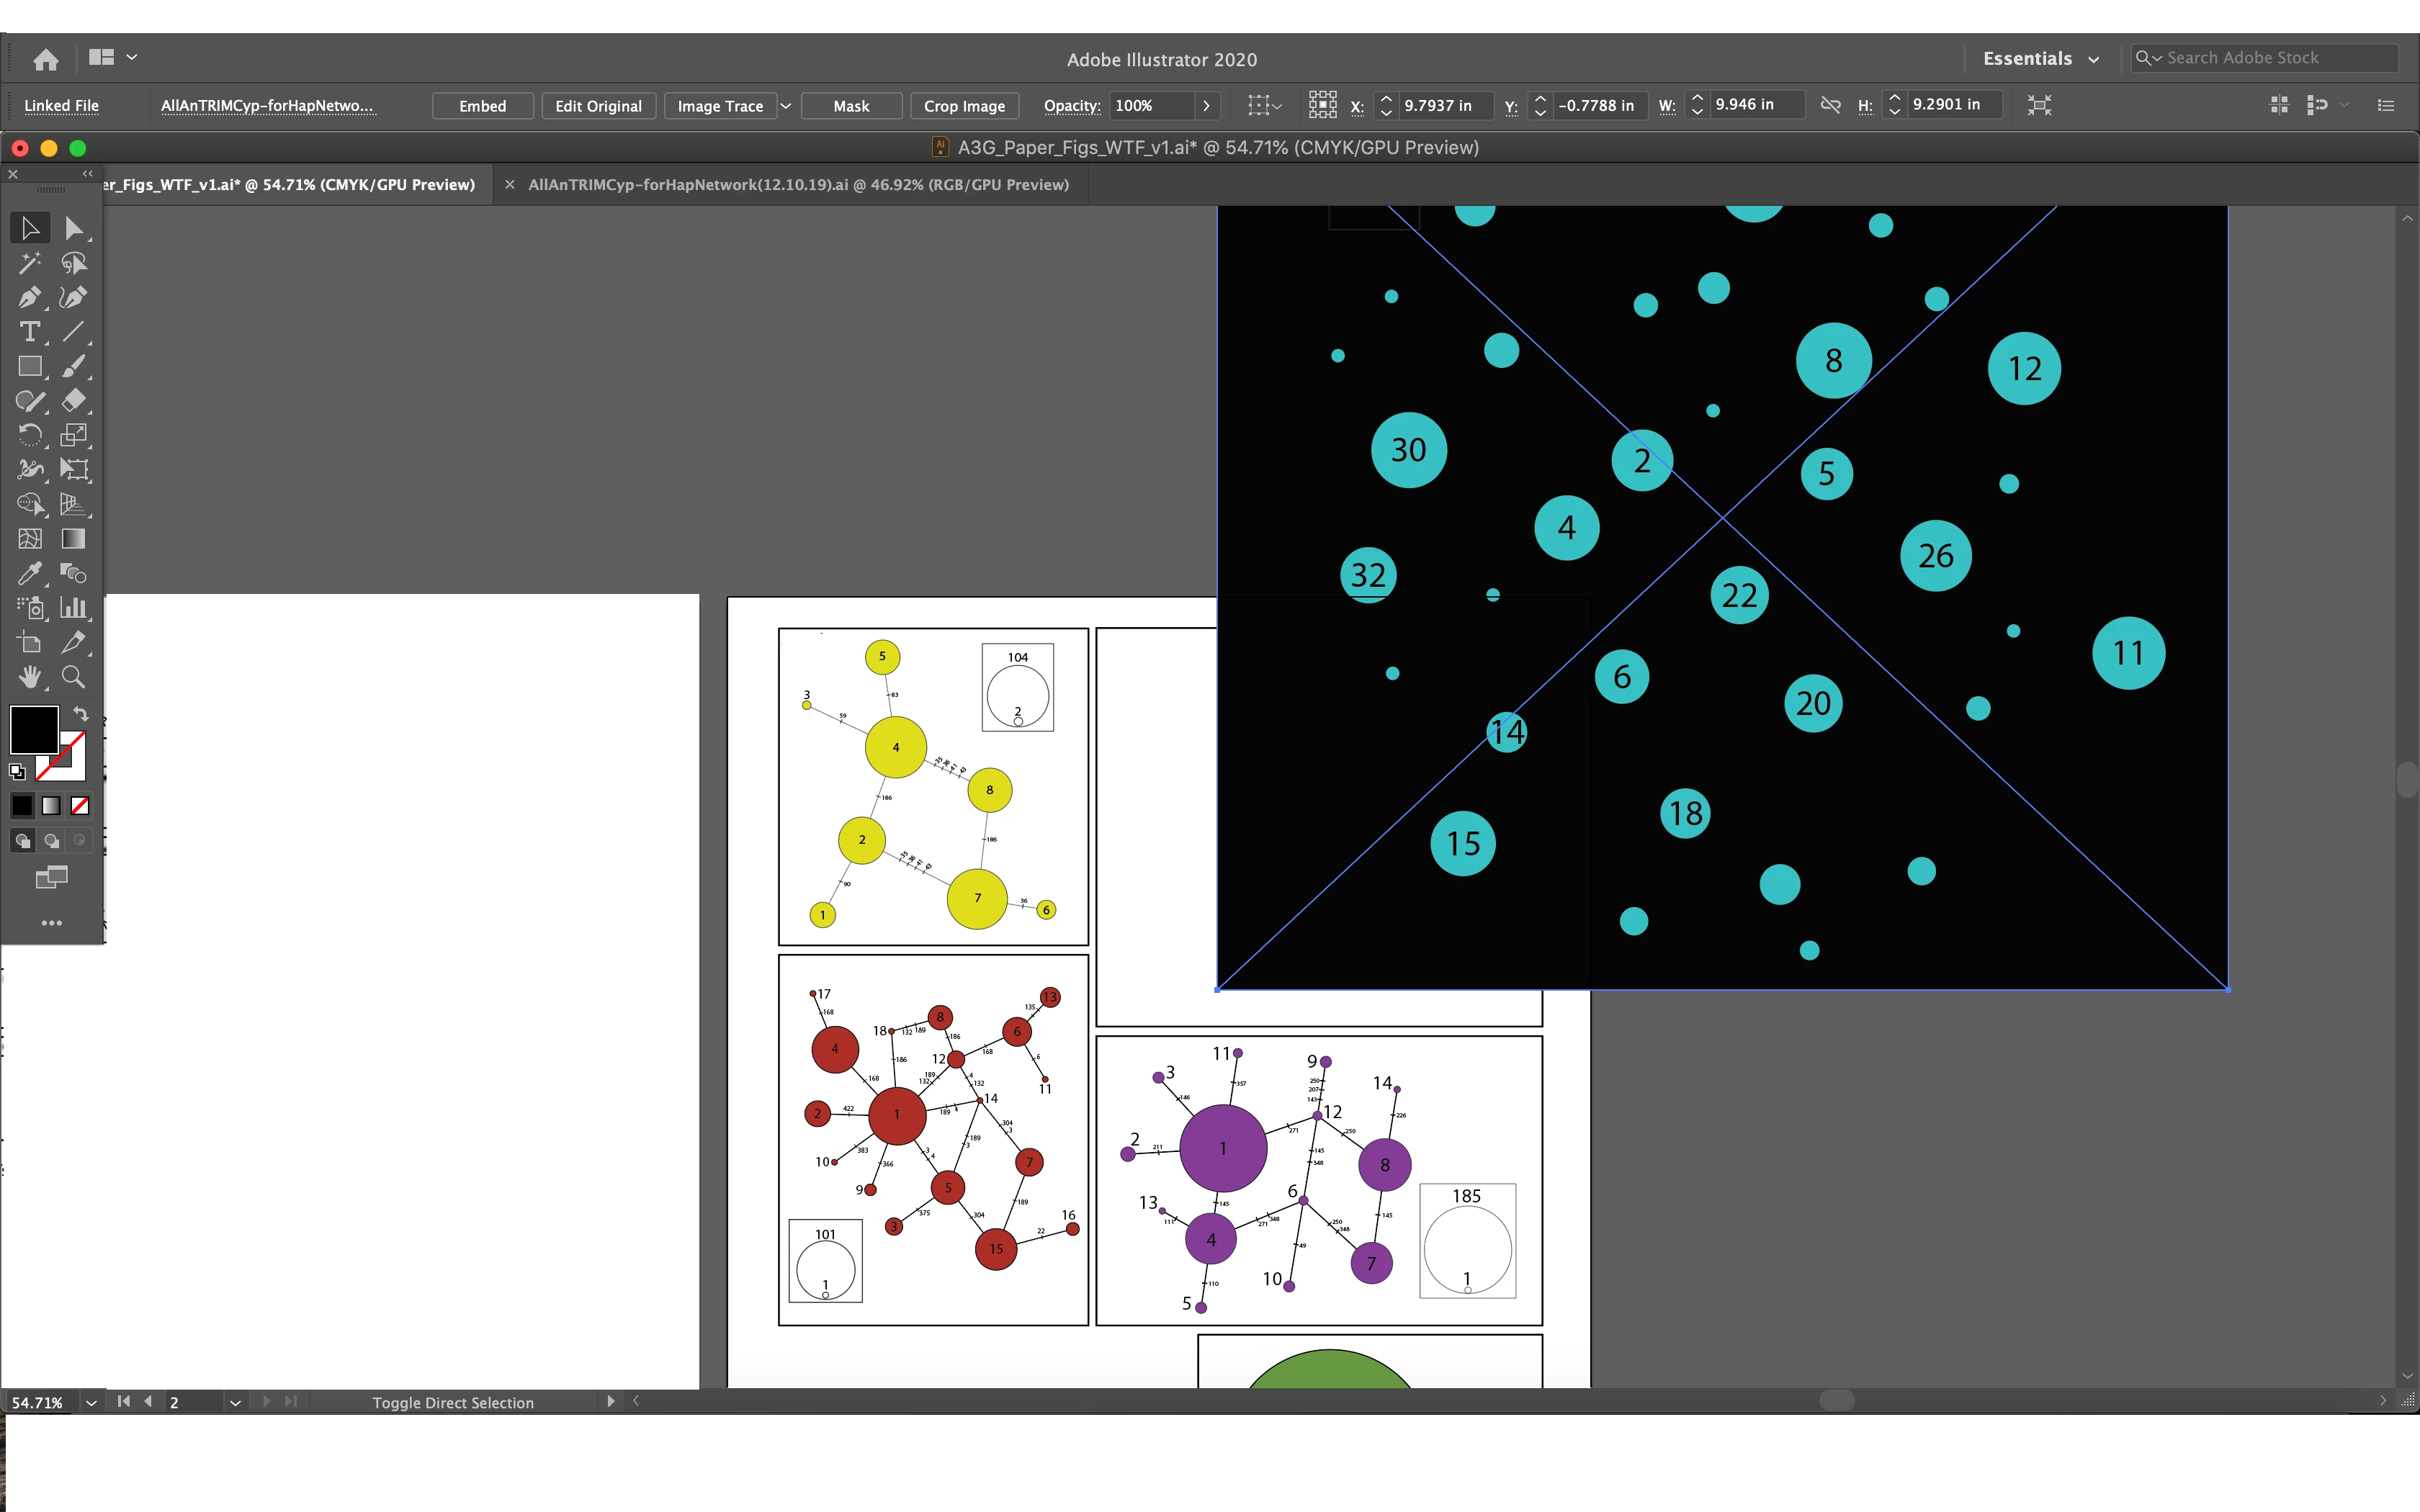2420x1512 pixels.
Task: Click the Embed button
Action: [482, 106]
